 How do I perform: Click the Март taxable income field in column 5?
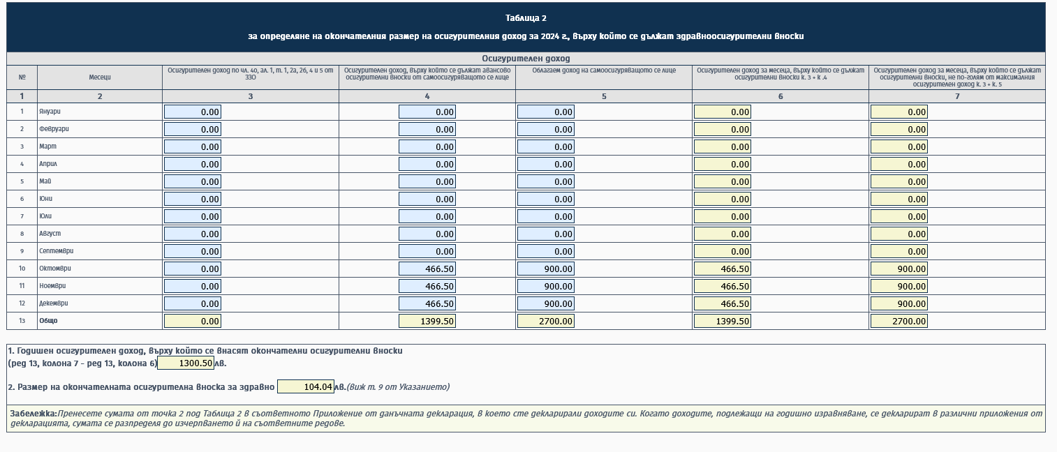pos(545,146)
